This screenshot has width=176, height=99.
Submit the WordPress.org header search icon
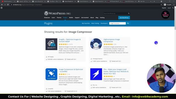[129, 13]
